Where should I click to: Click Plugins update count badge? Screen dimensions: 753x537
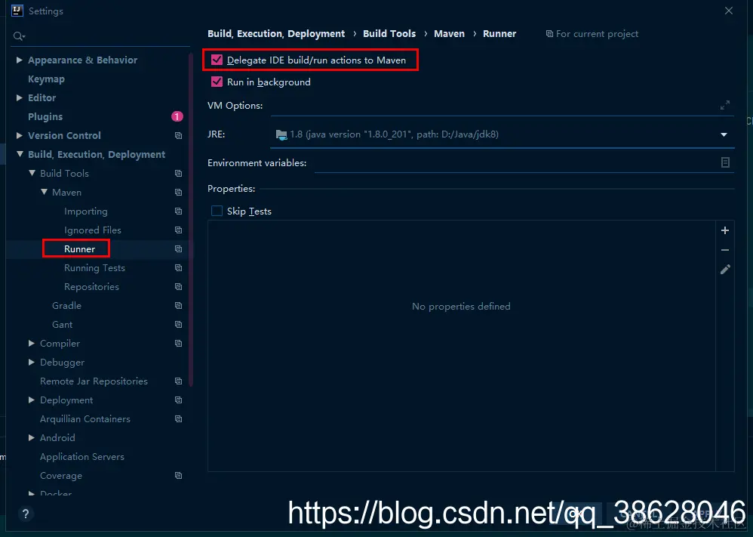177,116
